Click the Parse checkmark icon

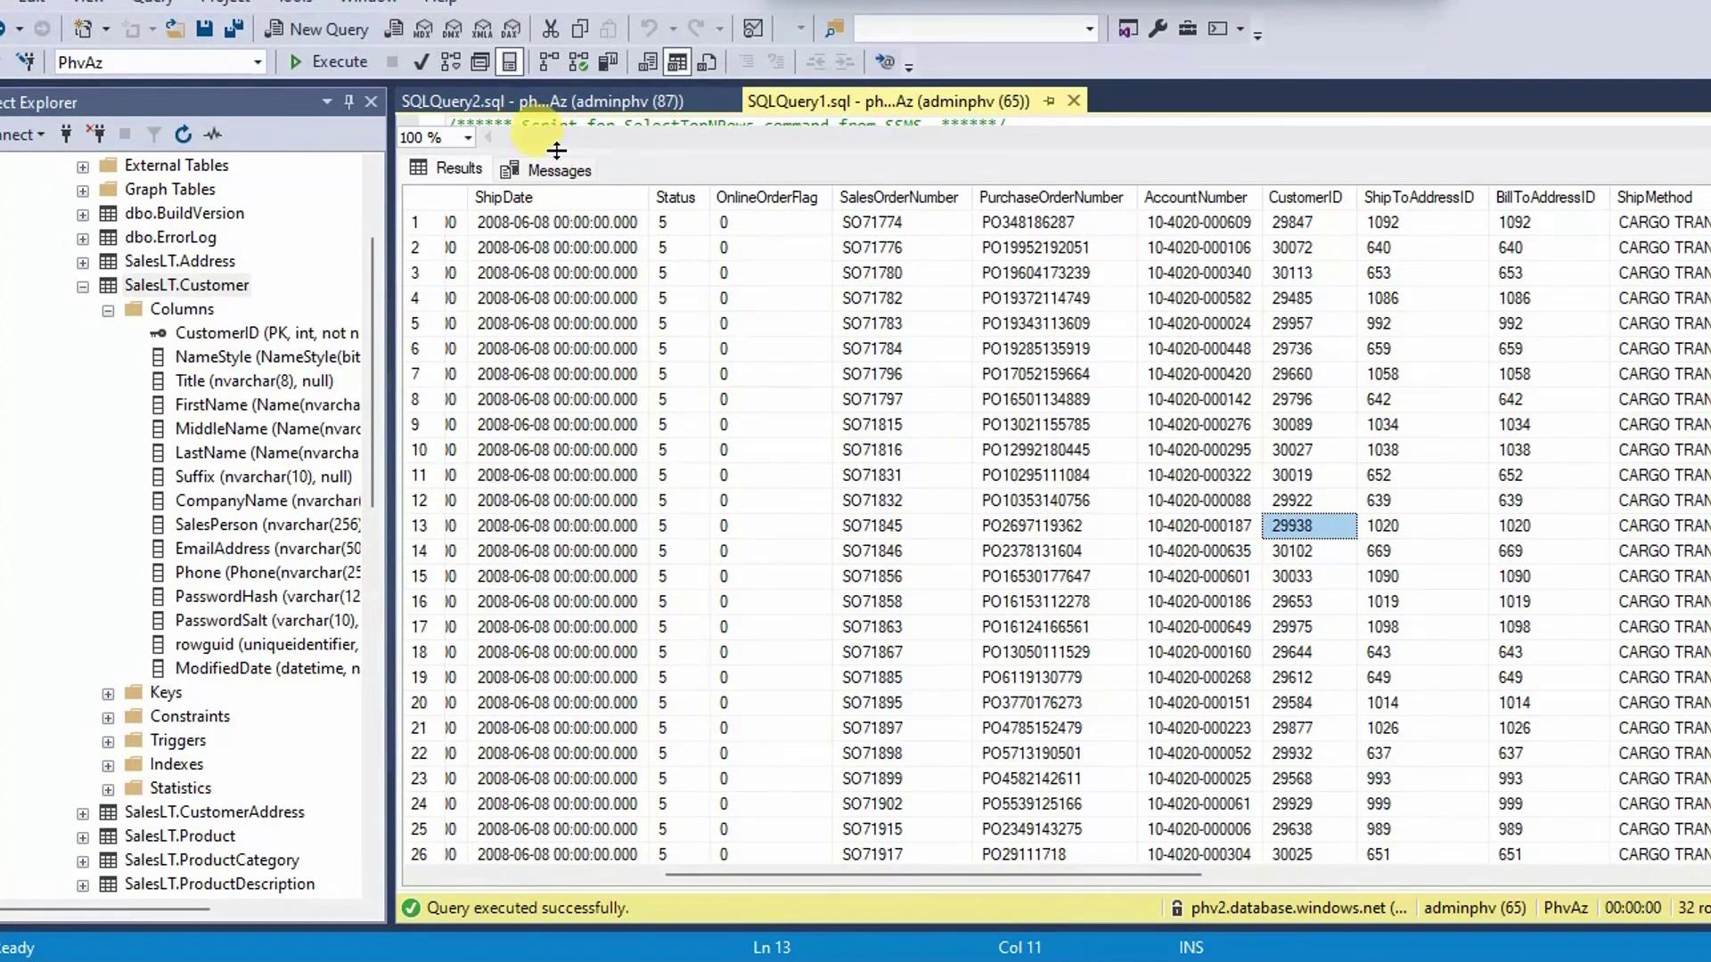pos(422,61)
